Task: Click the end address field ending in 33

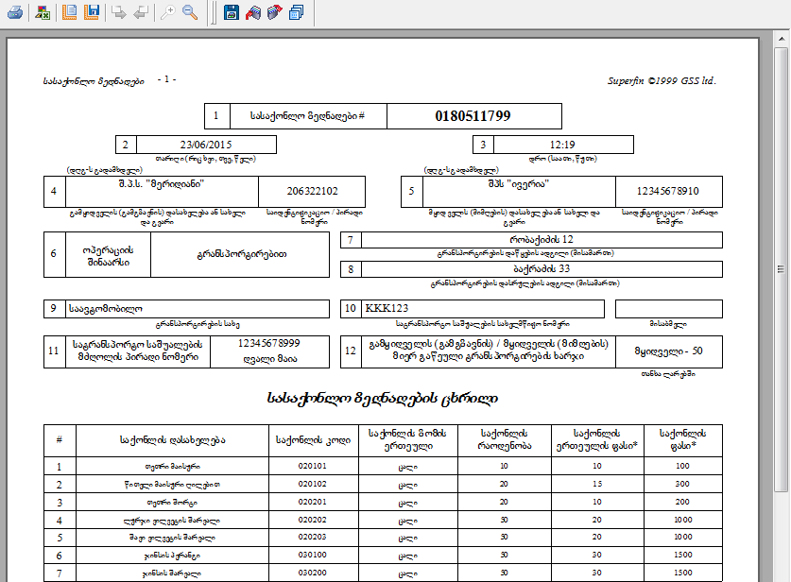Action: [x=542, y=269]
